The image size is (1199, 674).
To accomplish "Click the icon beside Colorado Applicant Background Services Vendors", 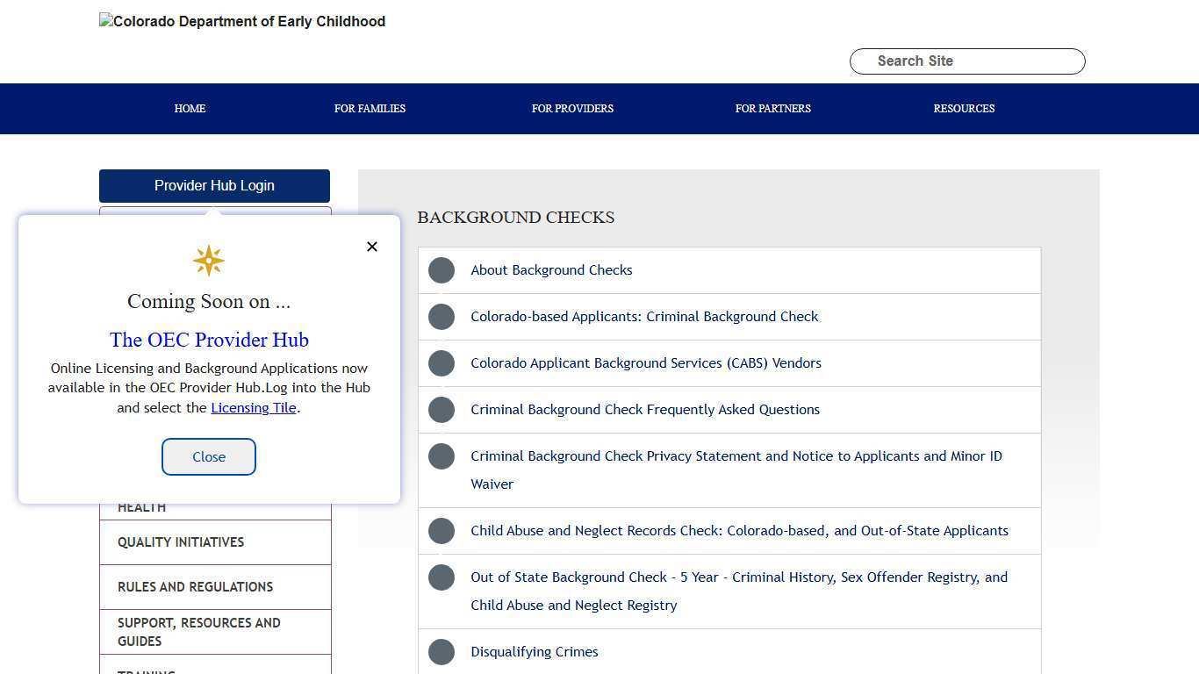I will click(x=441, y=362).
